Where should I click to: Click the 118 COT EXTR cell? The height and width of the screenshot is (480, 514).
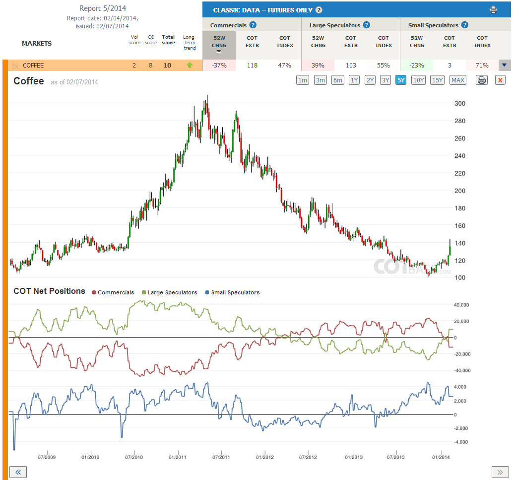pos(252,65)
